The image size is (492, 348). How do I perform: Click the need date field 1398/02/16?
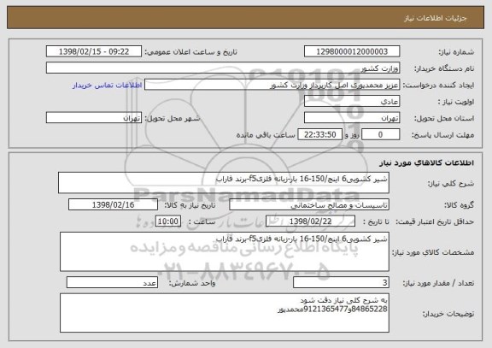(113, 204)
